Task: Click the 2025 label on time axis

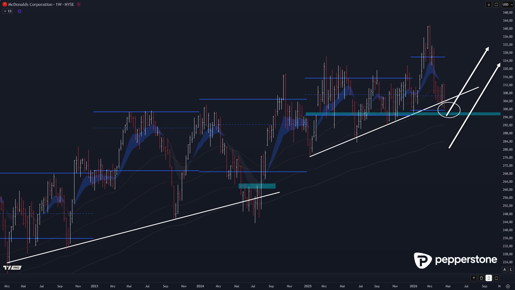Action: pos(308,286)
